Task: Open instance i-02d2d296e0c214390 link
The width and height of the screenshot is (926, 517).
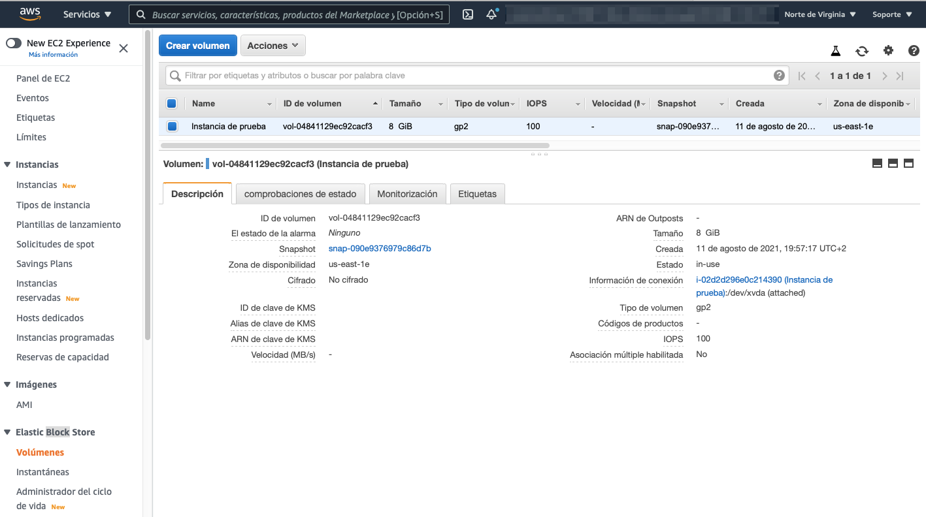Action: [764, 286]
